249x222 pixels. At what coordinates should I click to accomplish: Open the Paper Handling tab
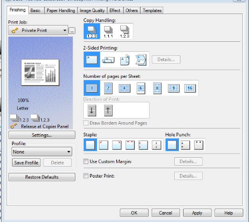click(61, 10)
